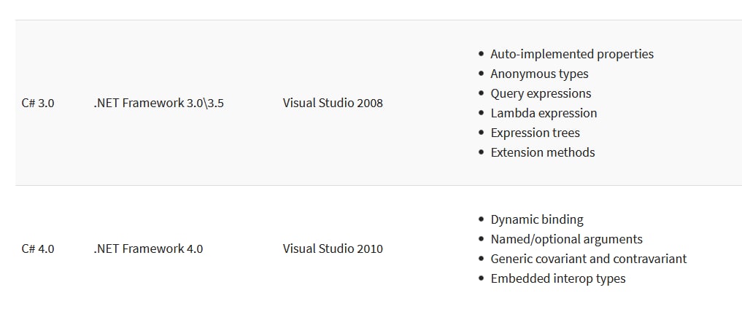This screenshot has height=309, width=742.
Task: Select the .NET Framework 3.0\3.5 text
Action: point(158,103)
